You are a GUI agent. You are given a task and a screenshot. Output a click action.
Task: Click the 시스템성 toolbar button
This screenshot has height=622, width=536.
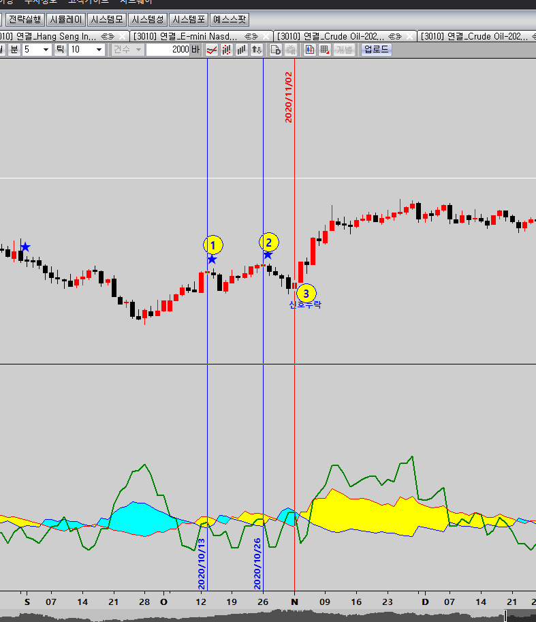click(147, 20)
